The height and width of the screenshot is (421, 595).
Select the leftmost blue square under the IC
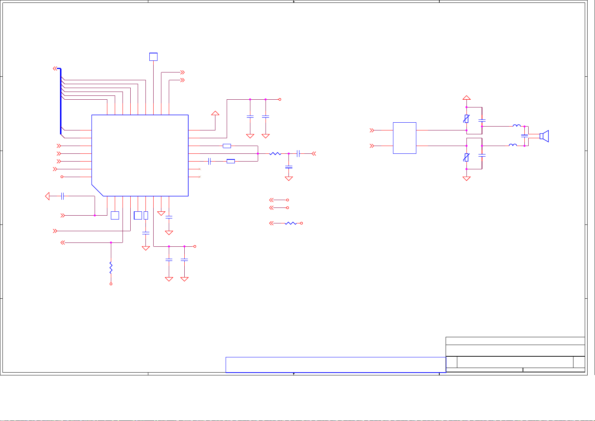tap(115, 215)
